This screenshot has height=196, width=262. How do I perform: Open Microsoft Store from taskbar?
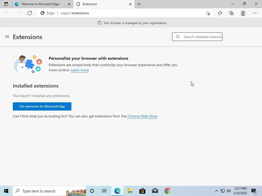142,191
